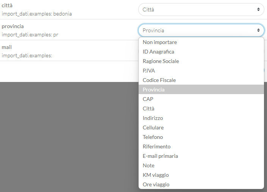This screenshot has width=267, height=192.
Task: Select "Non importare" option
Action: [x=201, y=42]
